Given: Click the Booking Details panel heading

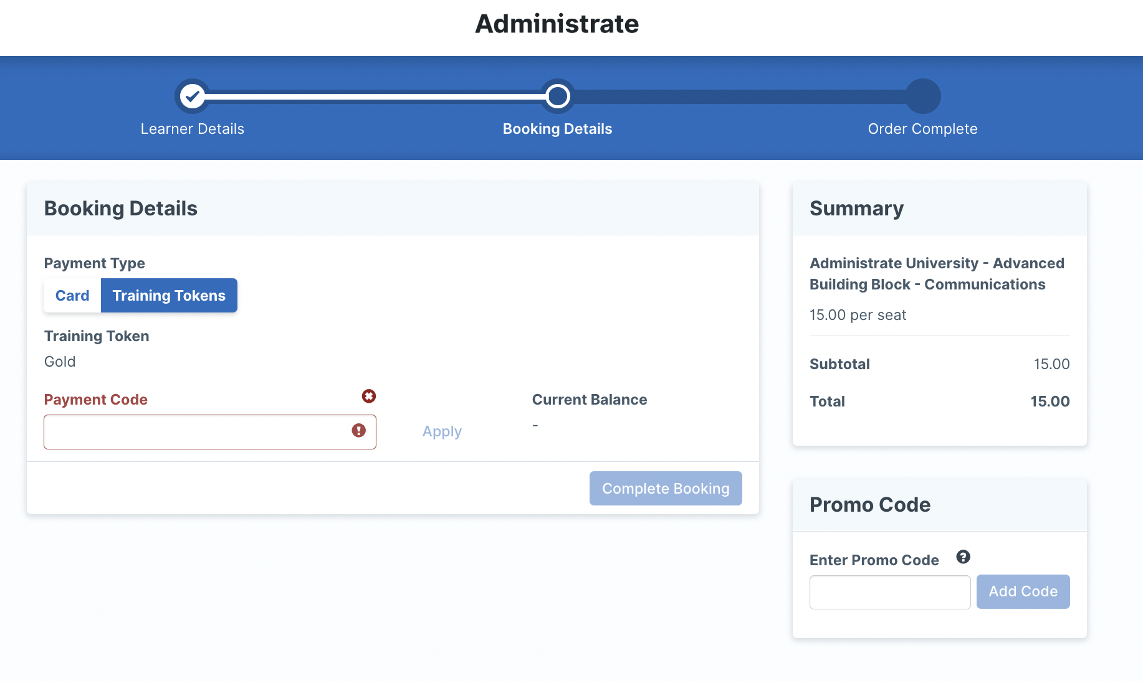Looking at the screenshot, I should click(121, 209).
